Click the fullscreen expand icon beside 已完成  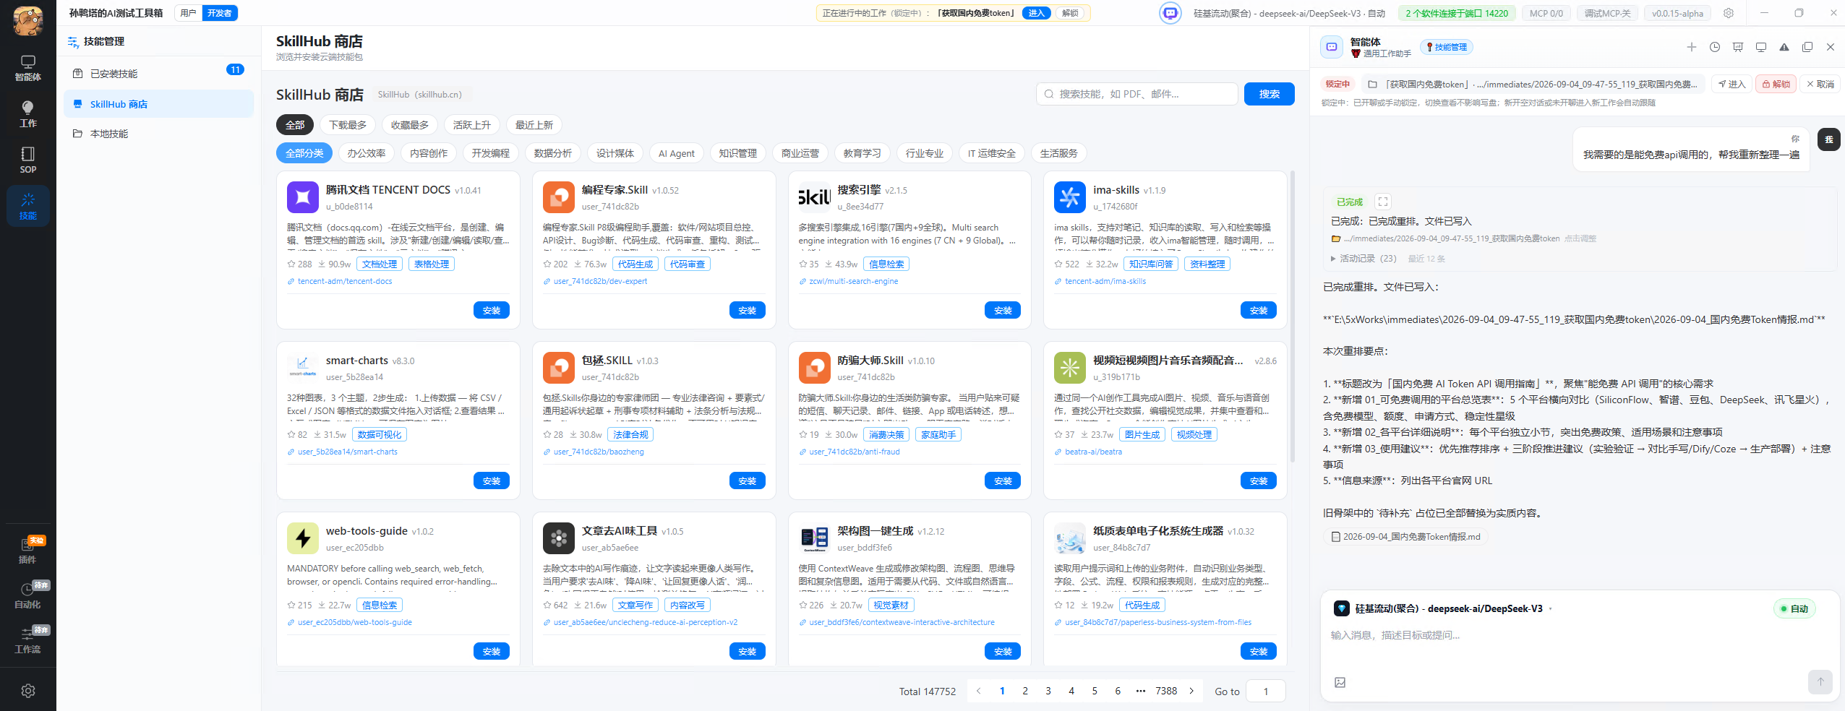click(x=1383, y=202)
